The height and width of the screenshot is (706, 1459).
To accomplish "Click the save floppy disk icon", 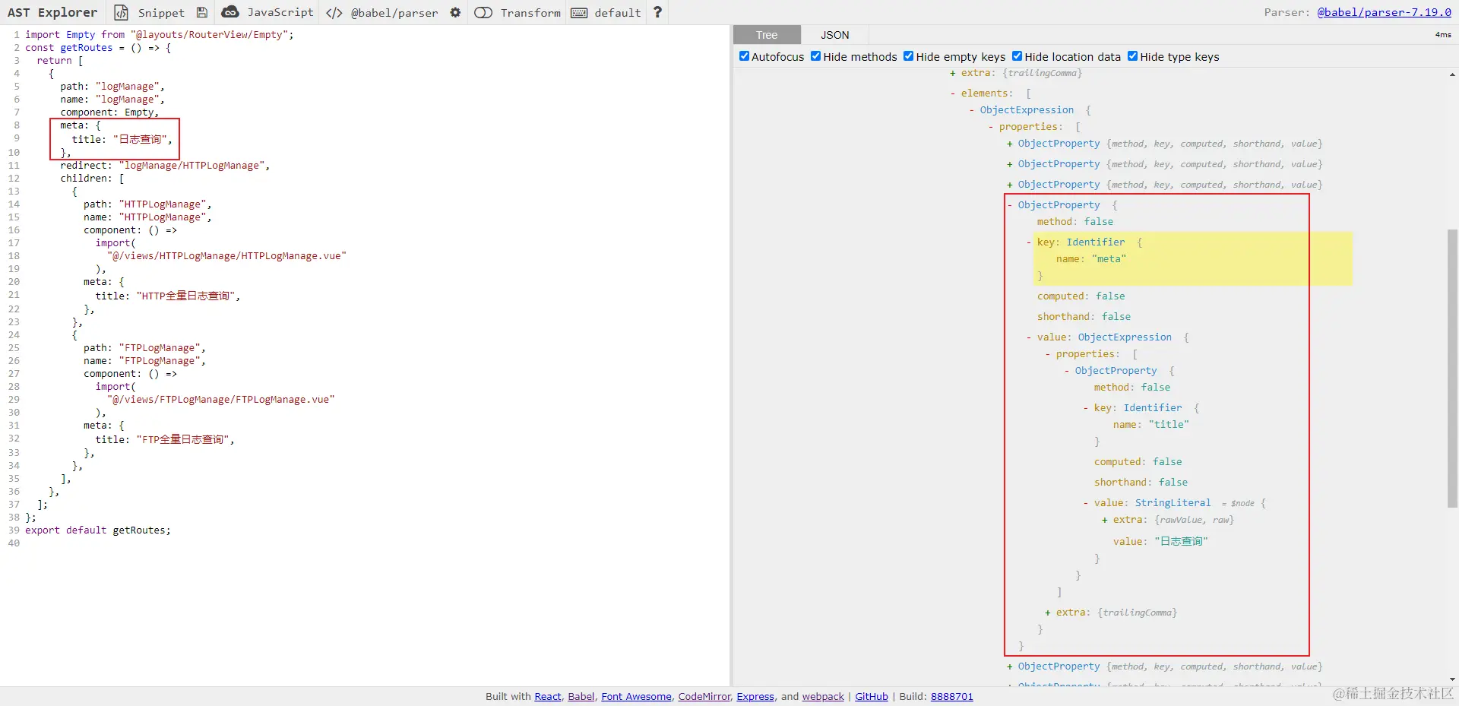I will coord(202,12).
